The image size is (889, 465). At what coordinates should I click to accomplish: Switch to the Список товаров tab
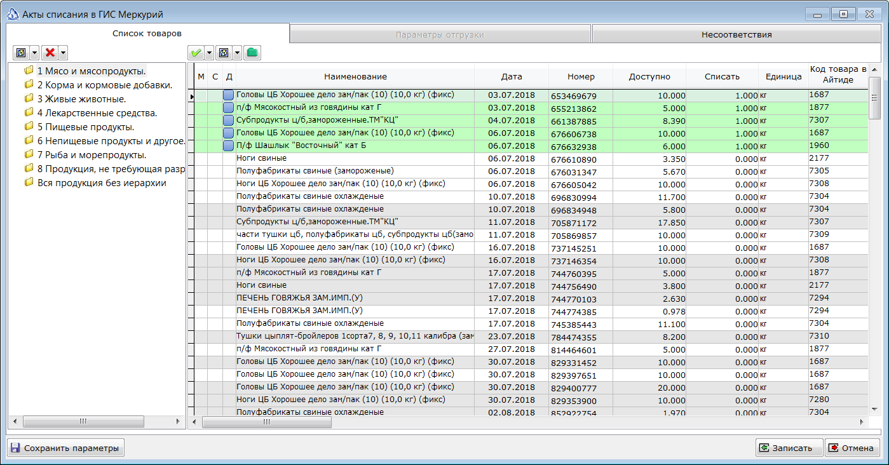(147, 34)
